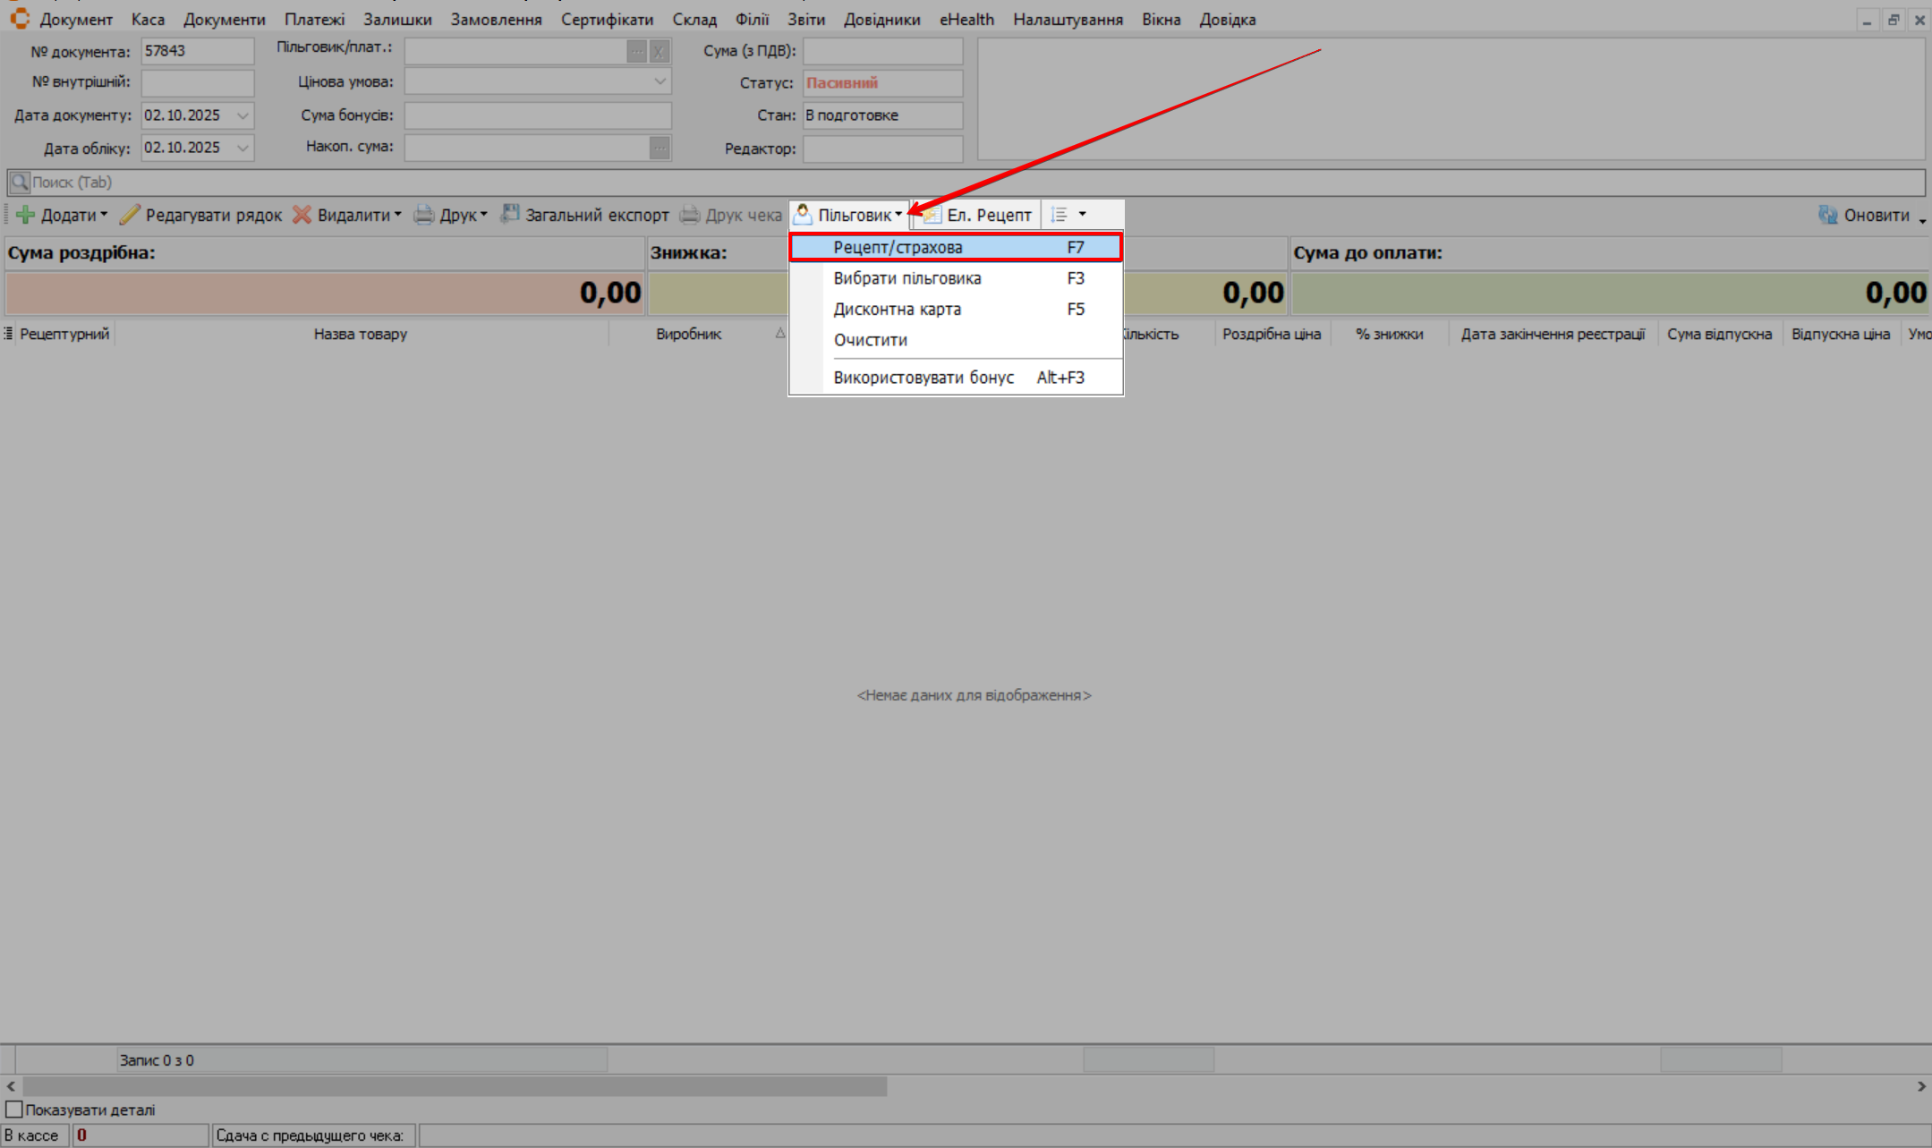
Task: Select Рецепт/страхова menu entry
Action: pyautogui.click(x=898, y=247)
